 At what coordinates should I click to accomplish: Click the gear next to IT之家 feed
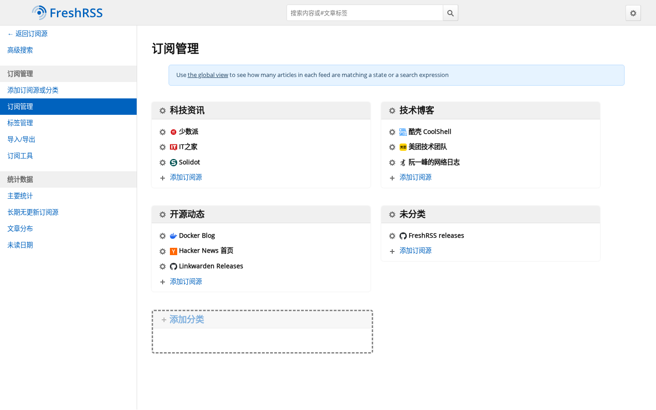163,147
